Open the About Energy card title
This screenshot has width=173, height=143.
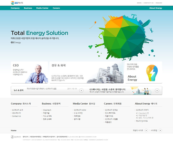point(132,78)
